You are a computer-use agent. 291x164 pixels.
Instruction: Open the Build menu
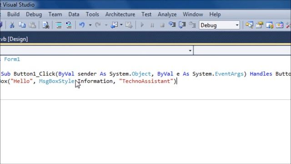pyautogui.click(x=13, y=14)
